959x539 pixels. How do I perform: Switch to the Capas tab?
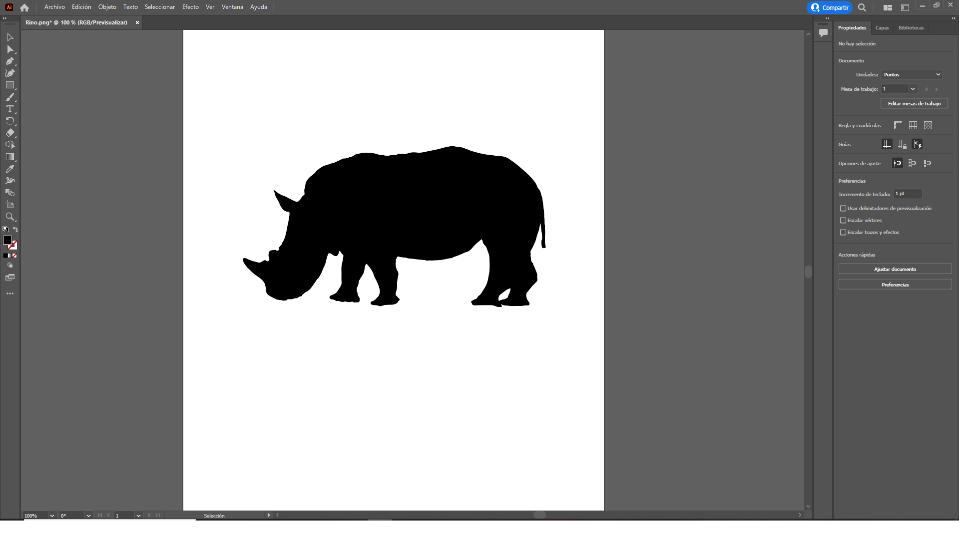click(x=882, y=28)
